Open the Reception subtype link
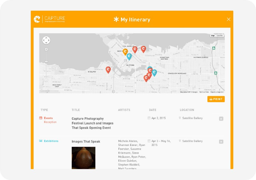256x180 pixels. tap(50, 122)
